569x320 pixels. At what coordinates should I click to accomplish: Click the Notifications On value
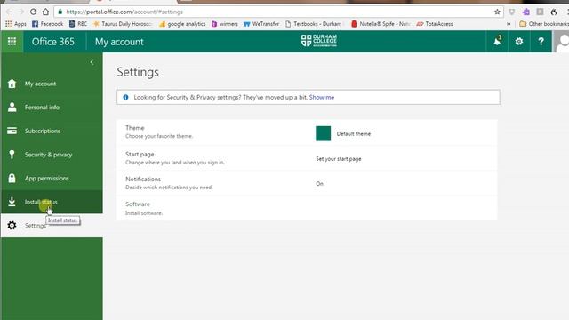319,184
